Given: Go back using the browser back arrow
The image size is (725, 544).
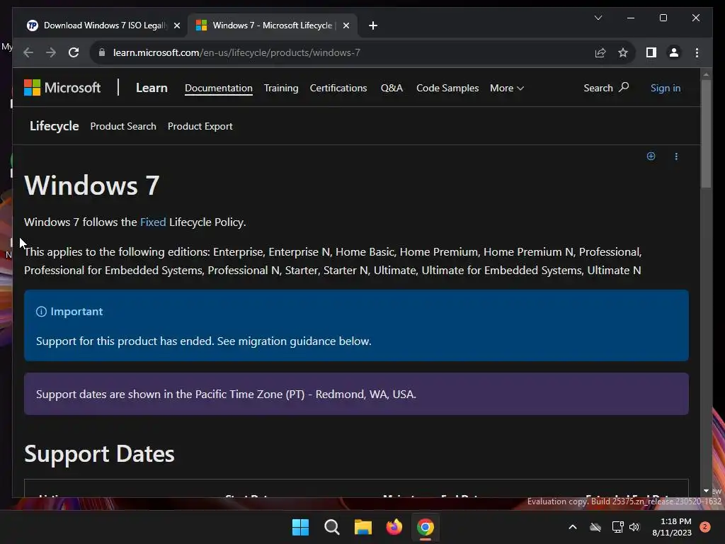Looking at the screenshot, I should click(28, 52).
